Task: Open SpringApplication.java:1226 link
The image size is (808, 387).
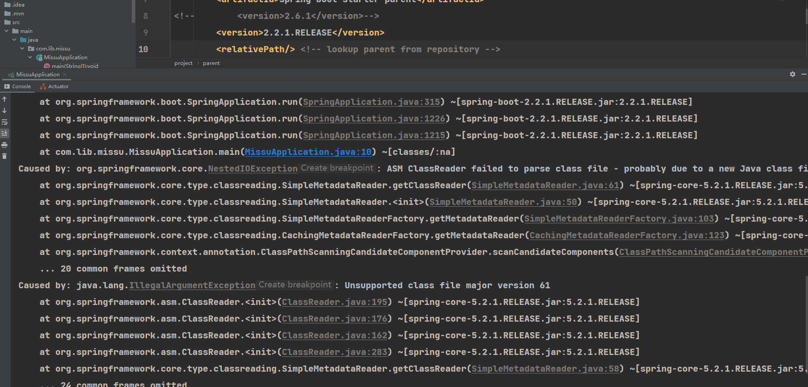Action: (x=374, y=118)
